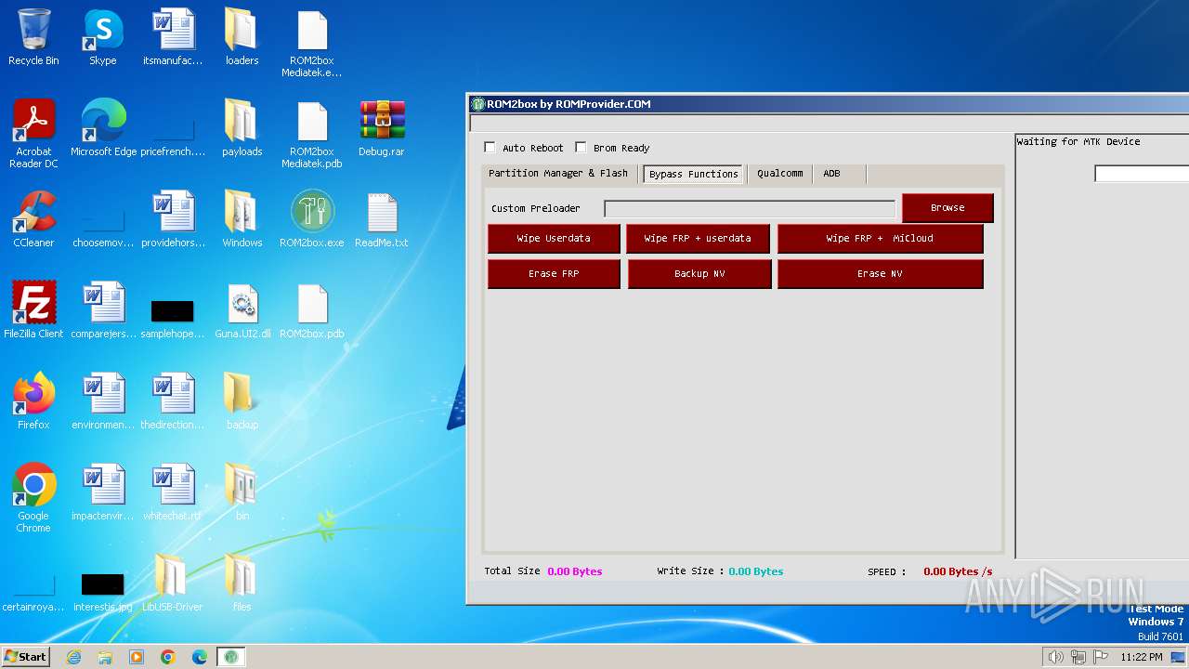Viewport: 1189px width, 669px height.
Task: Open Internet Explorer from taskbar
Action: (x=73, y=657)
